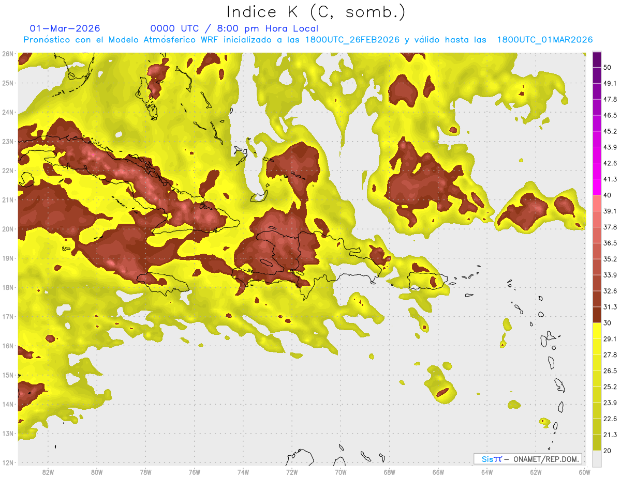
Task: Click the '76W' longitude label
Action: (194, 472)
